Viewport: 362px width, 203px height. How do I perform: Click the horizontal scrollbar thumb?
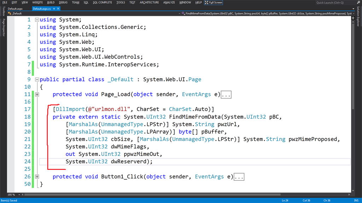tap(152, 195)
